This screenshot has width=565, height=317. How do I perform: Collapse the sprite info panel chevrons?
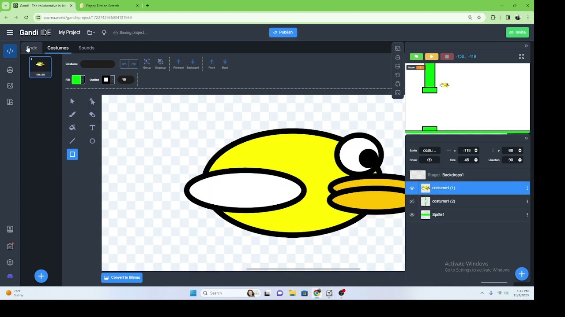coord(526,138)
